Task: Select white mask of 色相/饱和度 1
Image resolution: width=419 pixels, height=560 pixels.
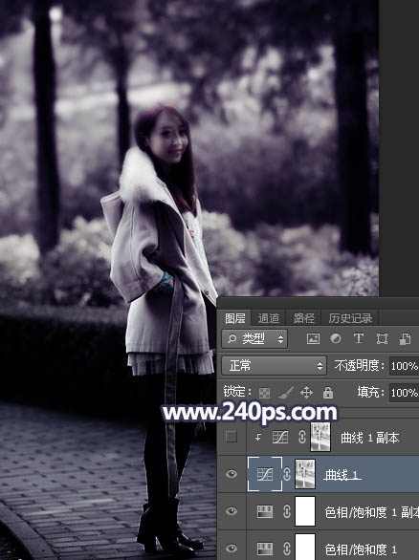Action: (x=305, y=547)
